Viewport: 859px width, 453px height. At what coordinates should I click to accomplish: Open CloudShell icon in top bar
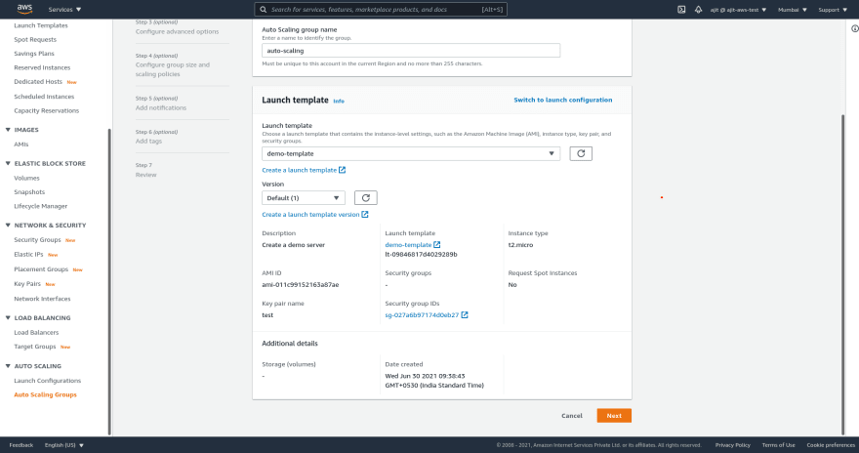pos(681,10)
